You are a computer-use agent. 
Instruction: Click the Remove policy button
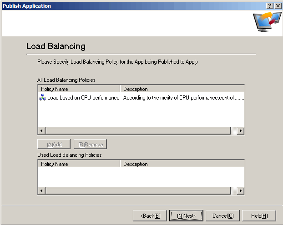click(90, 145)
